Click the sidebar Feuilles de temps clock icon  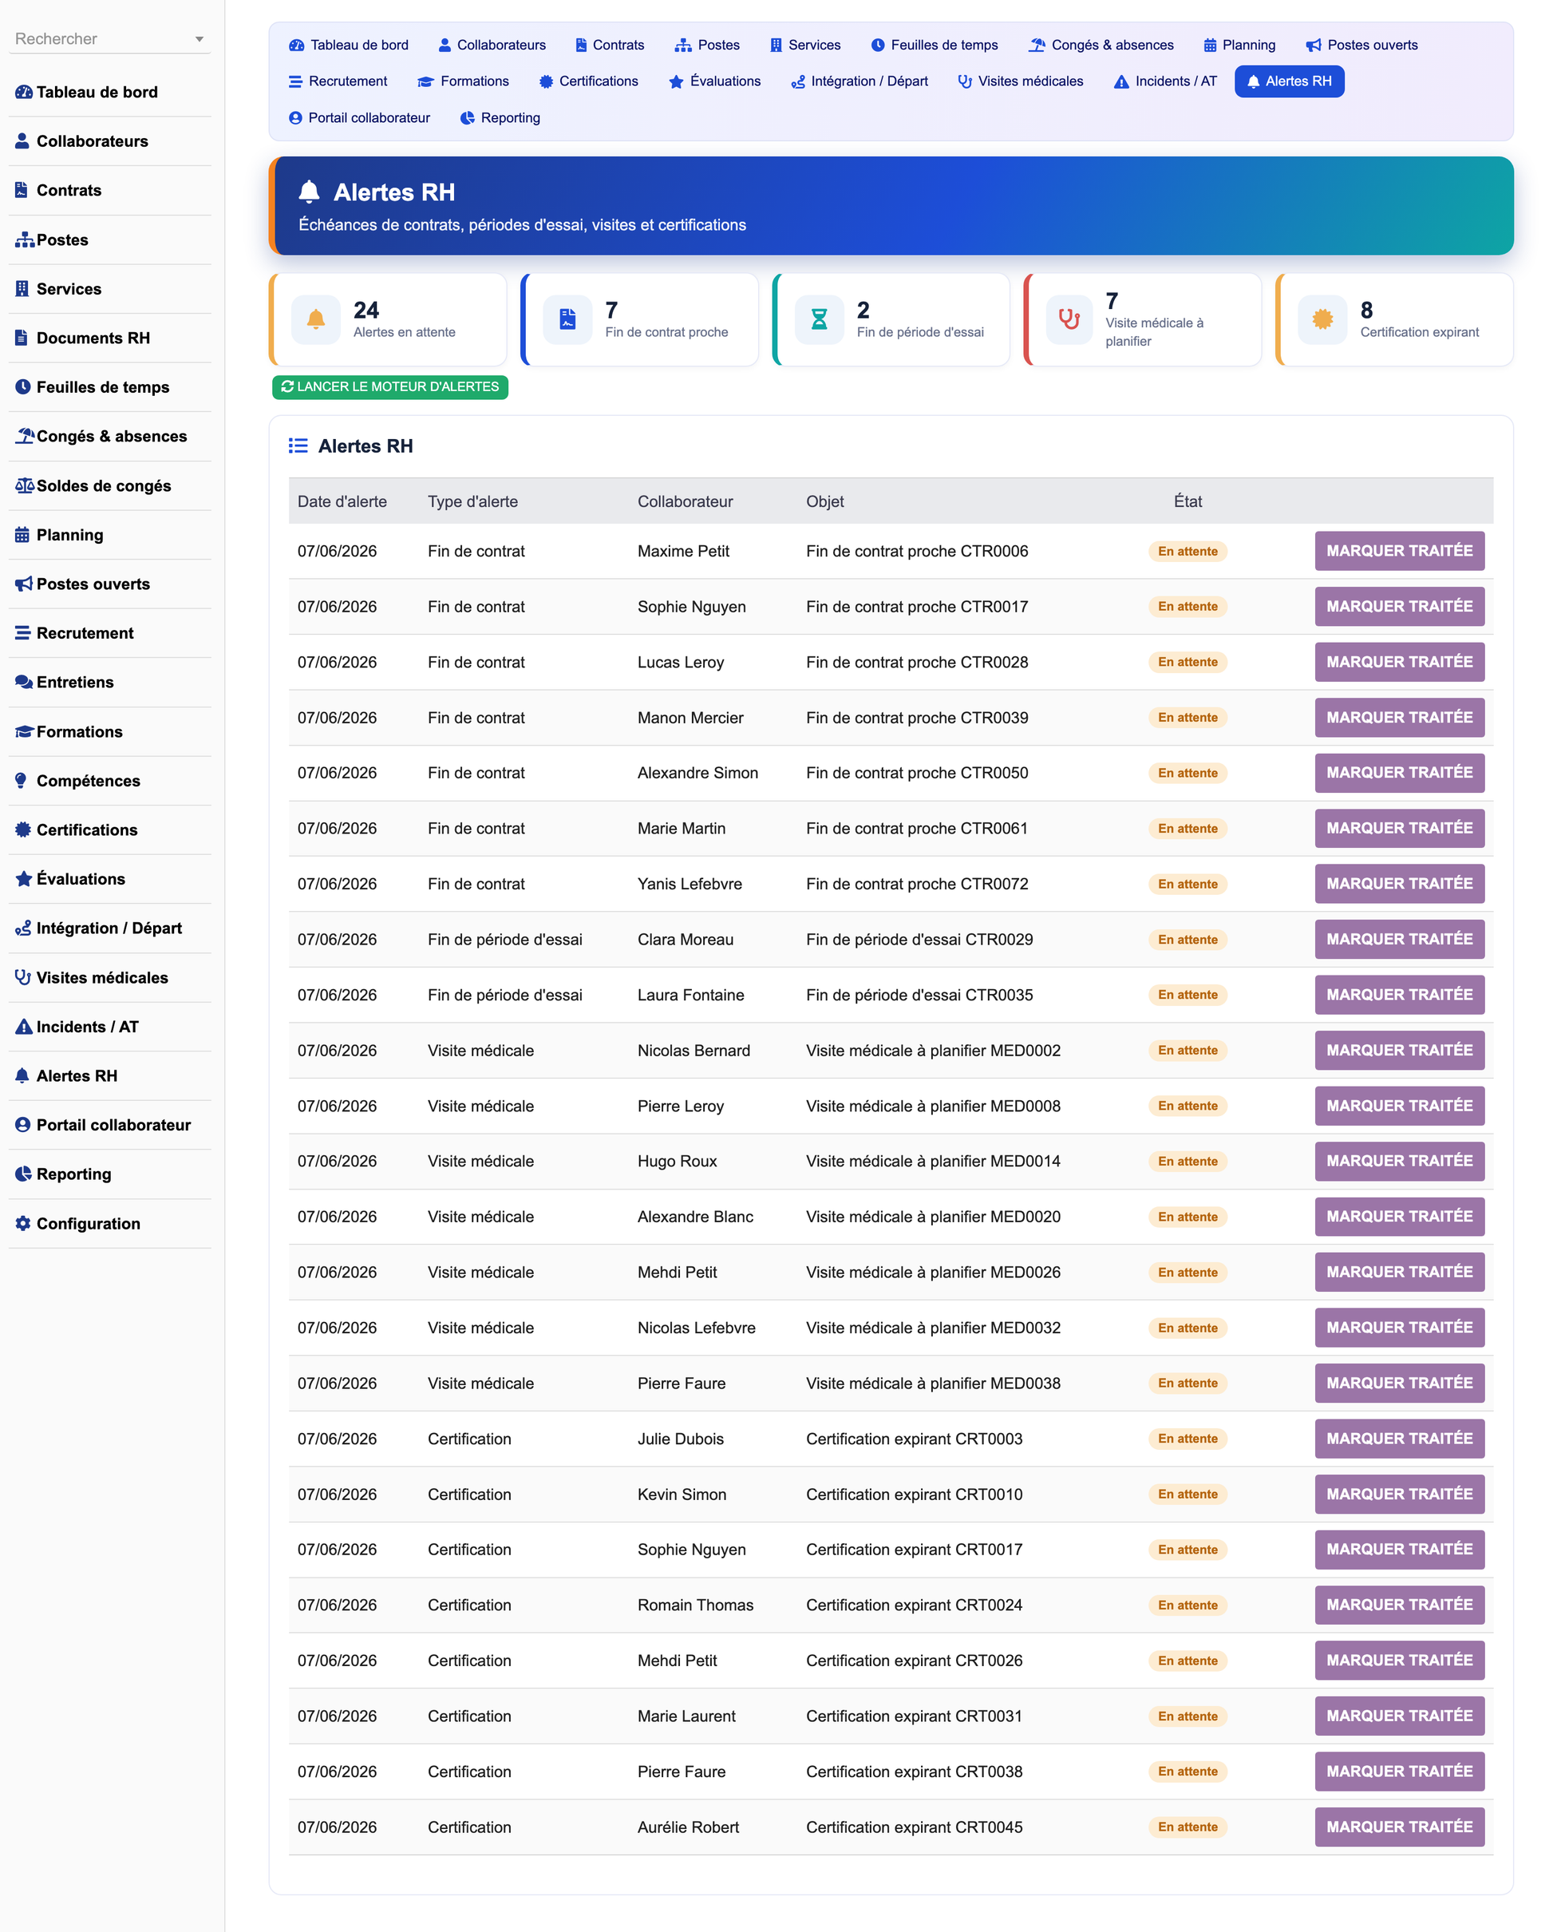(22, 386)
